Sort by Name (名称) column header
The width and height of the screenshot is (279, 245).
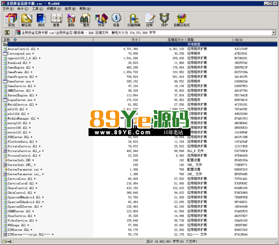click(47, 40)
